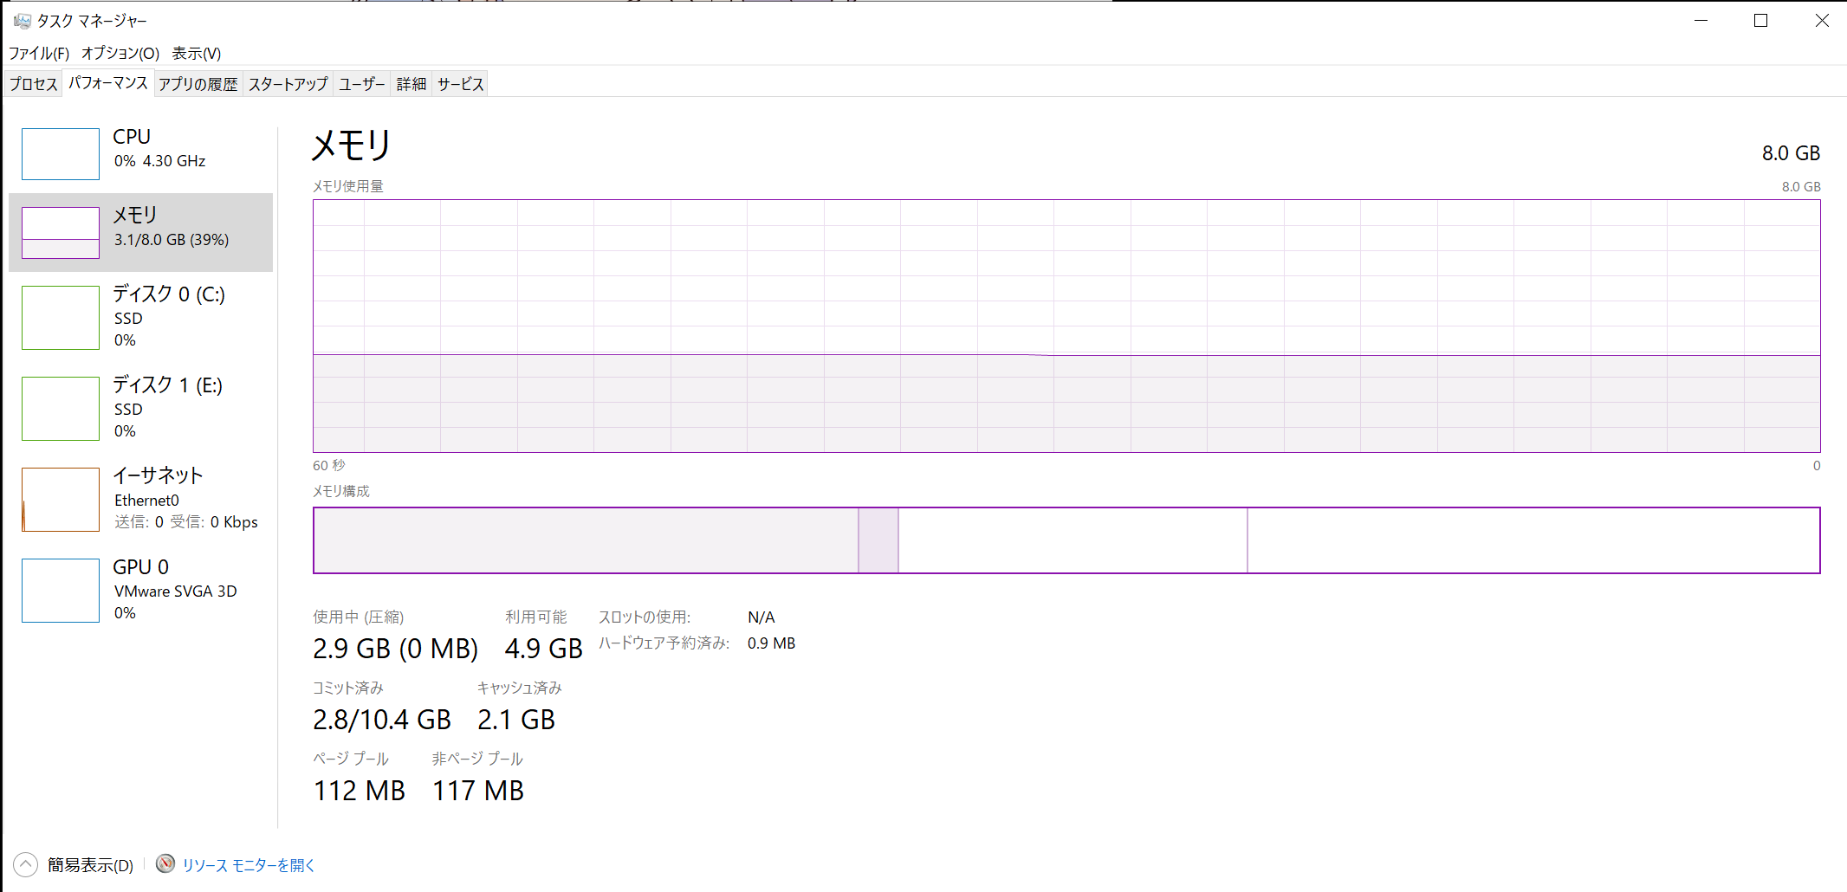1847x892 pixels.
Task: Switch to the アプリの履歴 tab
Action: (198, 84)
